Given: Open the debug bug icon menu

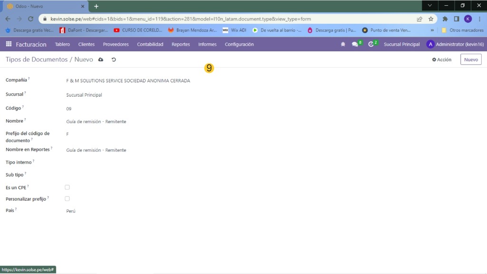Looking at the screenshot, I should click(x=343, y=44).
